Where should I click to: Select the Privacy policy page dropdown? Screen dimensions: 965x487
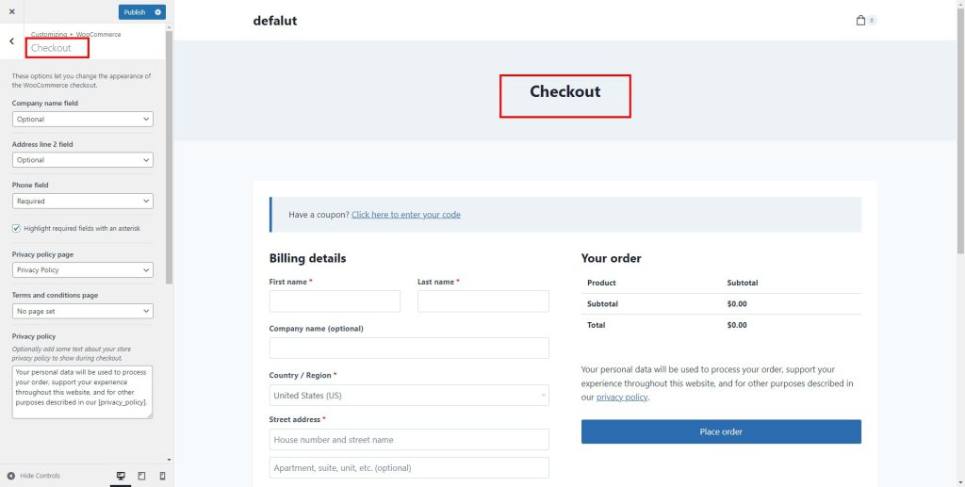click(83, 270)
